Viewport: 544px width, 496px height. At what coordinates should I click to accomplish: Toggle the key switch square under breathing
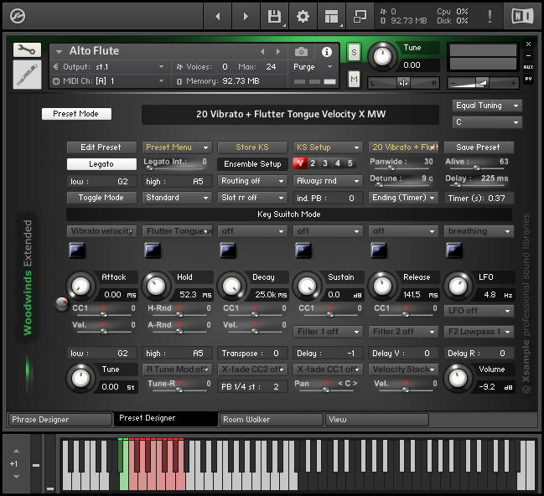[454, 251]
